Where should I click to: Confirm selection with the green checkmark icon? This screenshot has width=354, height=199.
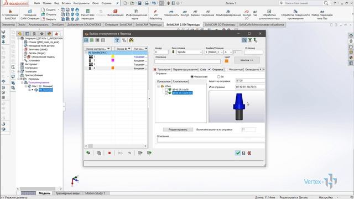coord(238,153)
